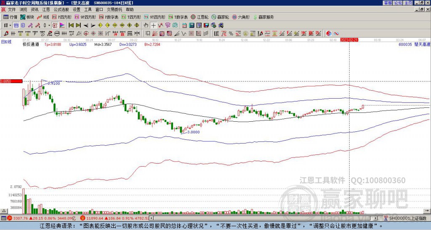Click the first 金 gold circle icon
Image resolution: width=431 pixels, height=230 pixels.
point(245,34)
